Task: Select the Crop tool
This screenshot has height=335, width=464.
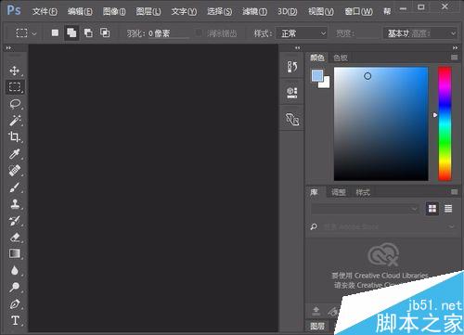Action: [15, 136]
